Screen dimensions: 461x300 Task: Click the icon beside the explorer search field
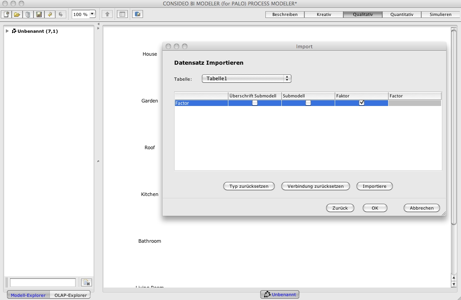(x=86, y=282)
